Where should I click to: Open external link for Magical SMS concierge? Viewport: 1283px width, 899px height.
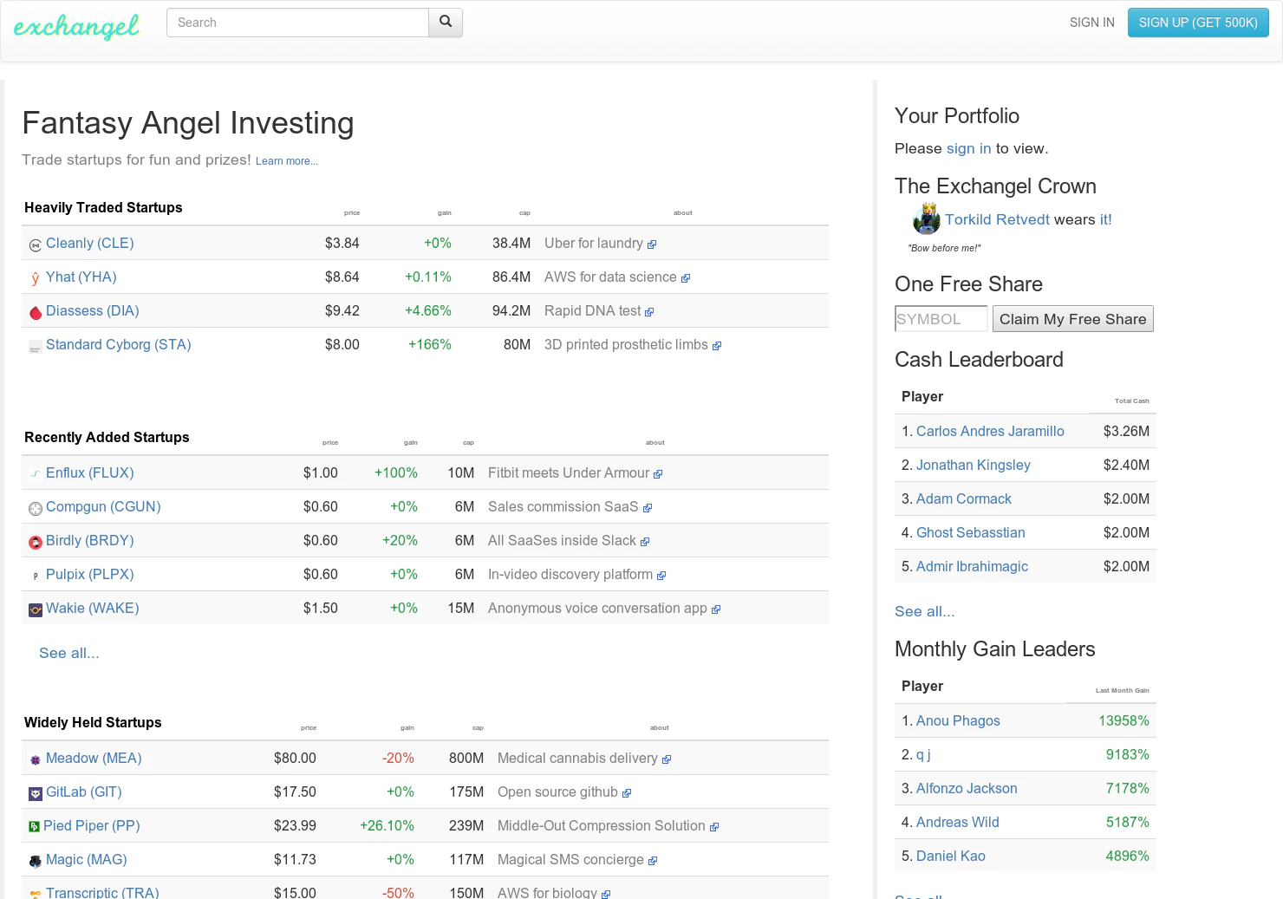pos(653,862)
